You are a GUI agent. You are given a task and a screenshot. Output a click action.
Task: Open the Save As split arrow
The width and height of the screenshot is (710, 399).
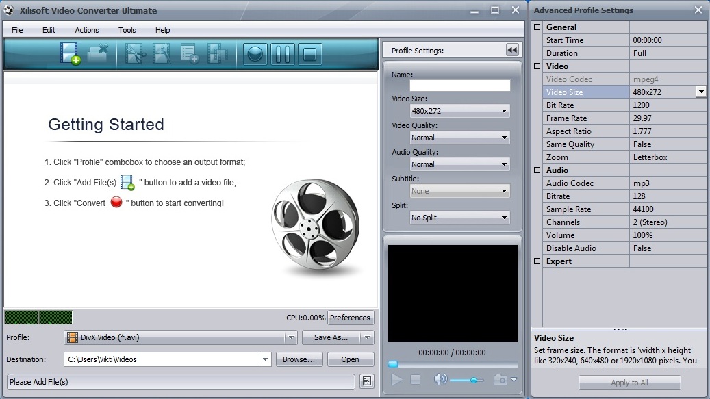(x=367, y=337)
